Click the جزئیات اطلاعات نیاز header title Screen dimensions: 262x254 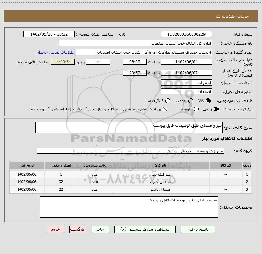coord(232,16)
